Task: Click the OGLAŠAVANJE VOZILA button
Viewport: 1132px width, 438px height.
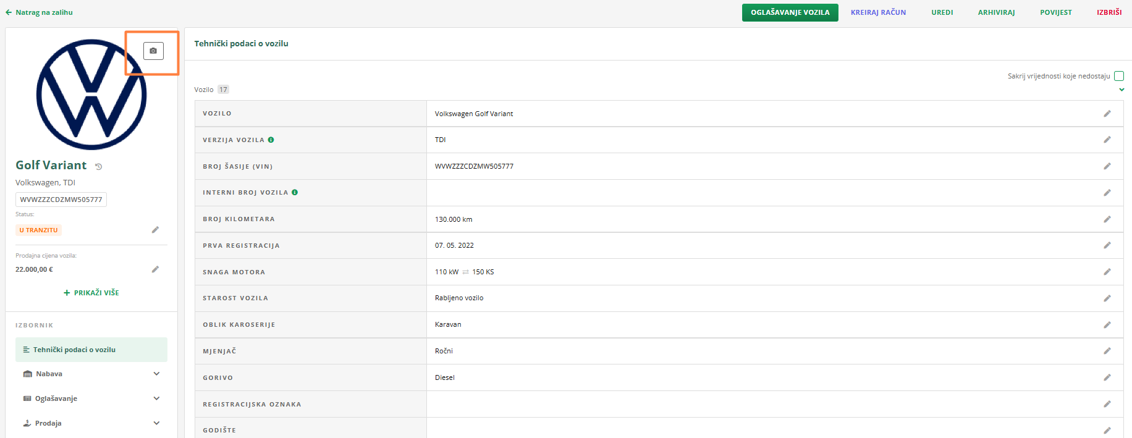Action: click(790, 12)
